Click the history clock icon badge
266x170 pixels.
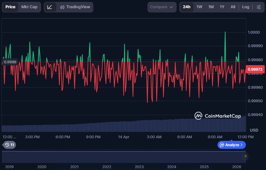[x=9, y=145]
